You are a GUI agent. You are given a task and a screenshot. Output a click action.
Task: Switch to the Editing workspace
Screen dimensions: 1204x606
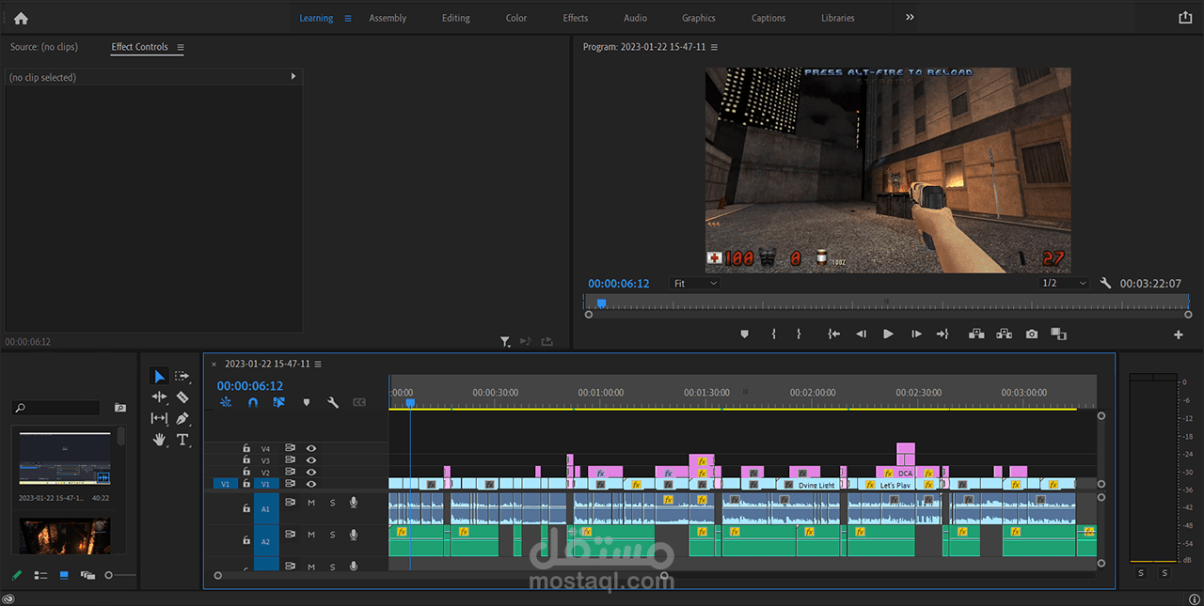[x=456, y=18]
